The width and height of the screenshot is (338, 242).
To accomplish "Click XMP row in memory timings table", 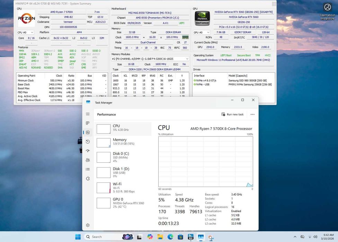I will click(x=150, y=81).
